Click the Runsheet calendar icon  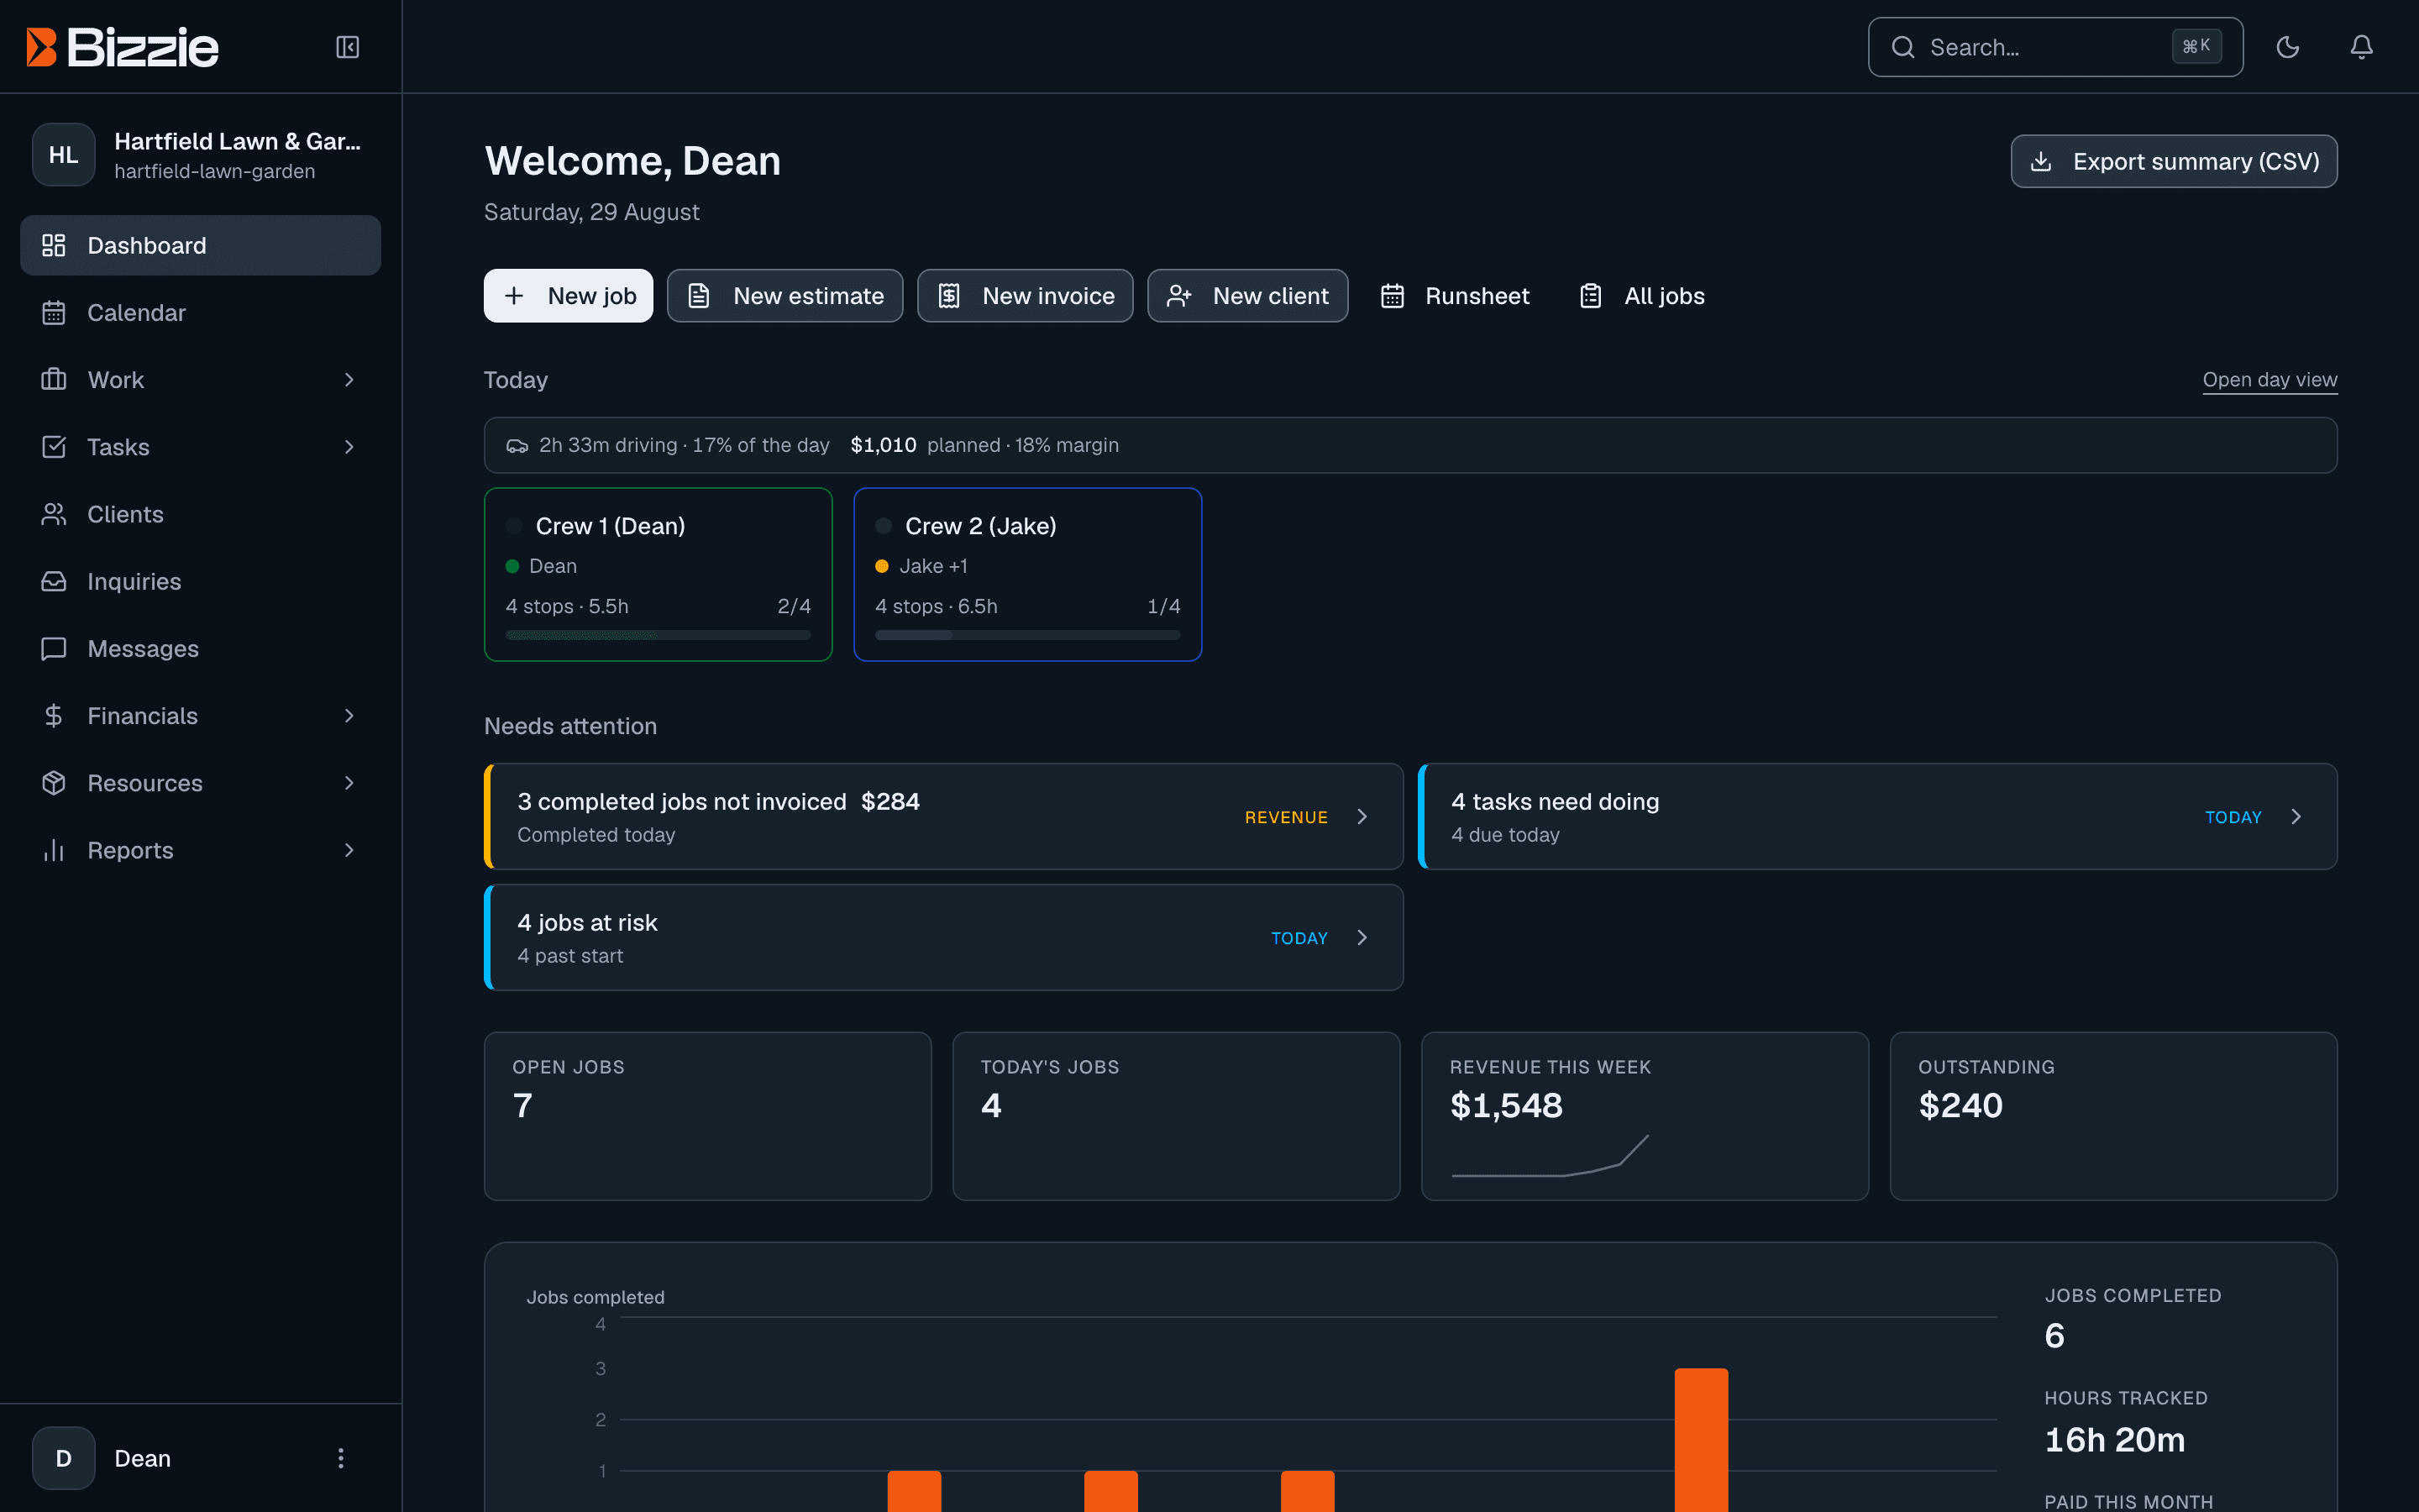click(x=1393, y=296)
